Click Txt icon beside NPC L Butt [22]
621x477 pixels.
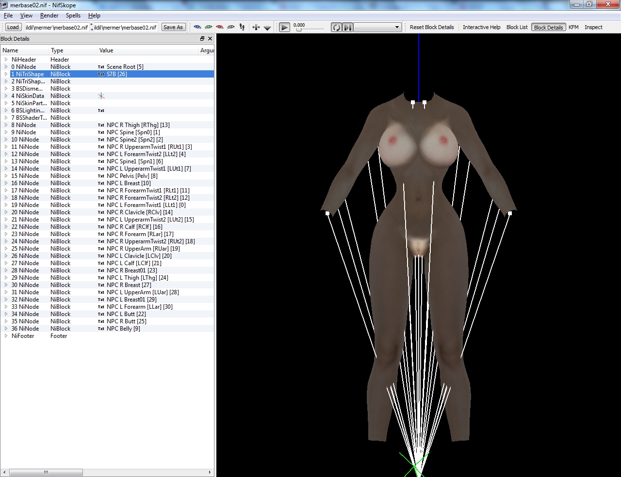pyautogui.click(x=101, y=314)
